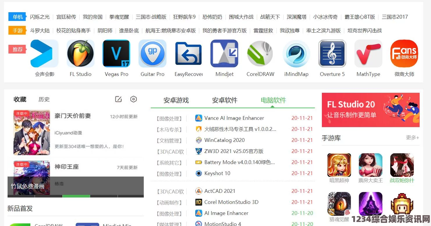Click the edit icon in 收藏 panel

point(118,99)
